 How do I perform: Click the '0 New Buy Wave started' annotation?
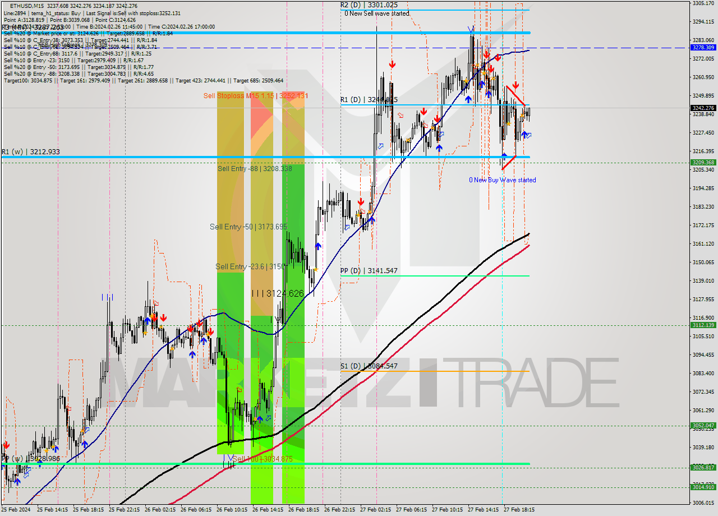503,180
